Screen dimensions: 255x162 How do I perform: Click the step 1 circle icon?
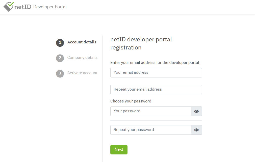[x=60, y=43]
